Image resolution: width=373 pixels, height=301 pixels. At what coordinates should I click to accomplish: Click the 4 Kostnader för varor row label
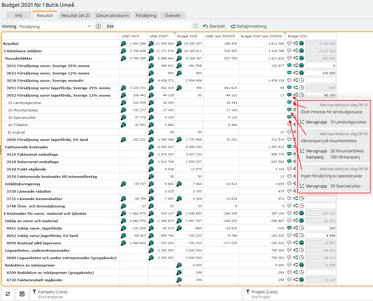tap(45, 213)
